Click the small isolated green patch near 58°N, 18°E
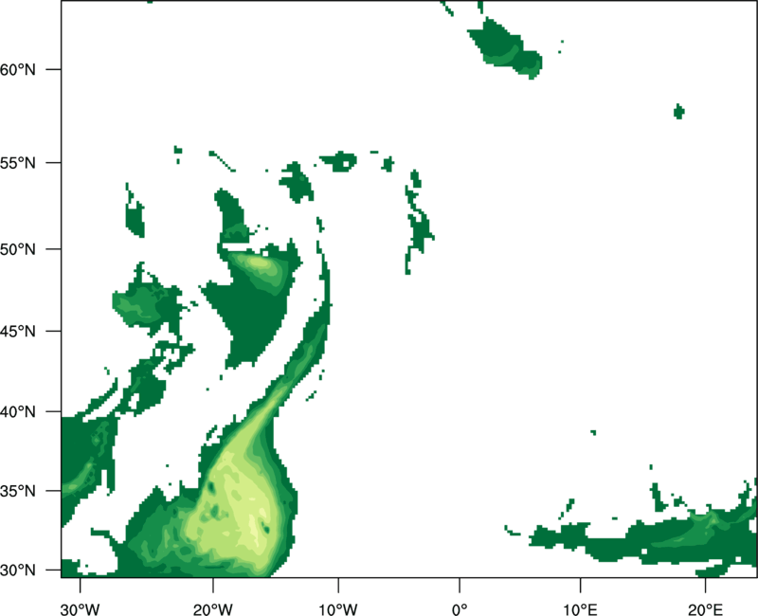 point(678,112)
